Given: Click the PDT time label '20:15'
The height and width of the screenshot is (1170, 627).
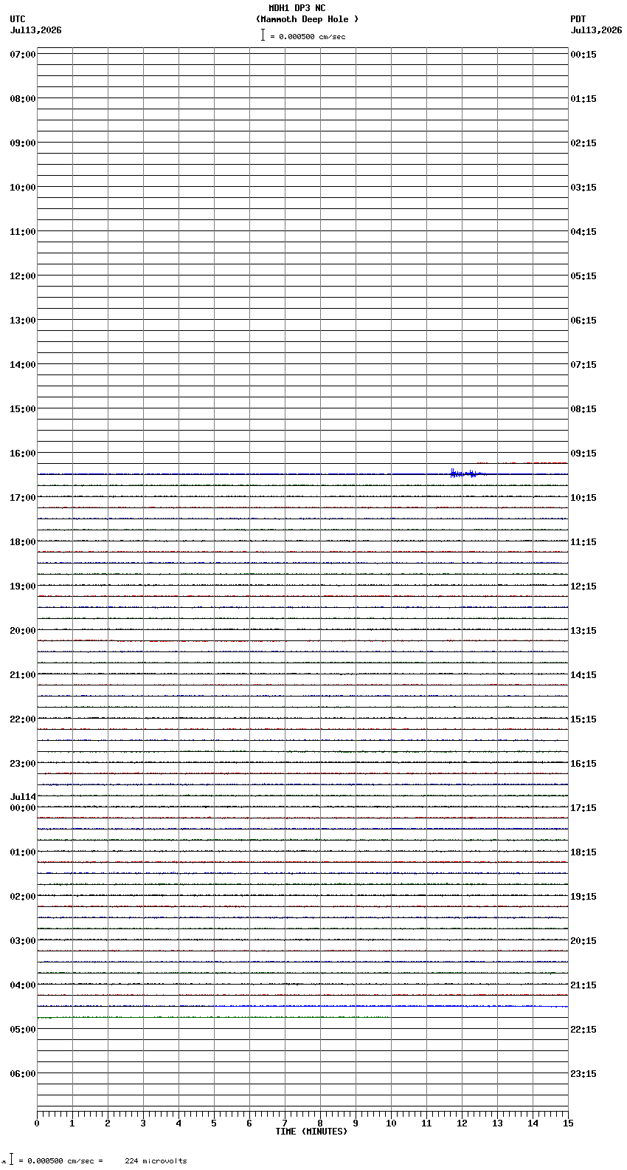Looking at the screenshot, I should [583, 941].
